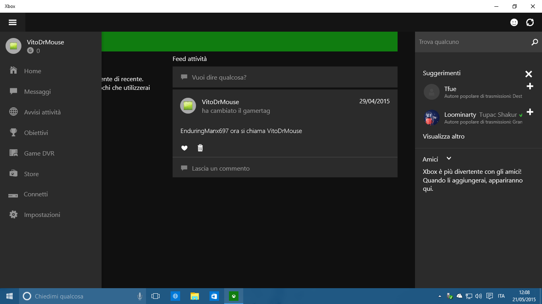The image size is (542, 304).
Task: Open the Action Center notification icon
Action: click(x=490, y=296)
